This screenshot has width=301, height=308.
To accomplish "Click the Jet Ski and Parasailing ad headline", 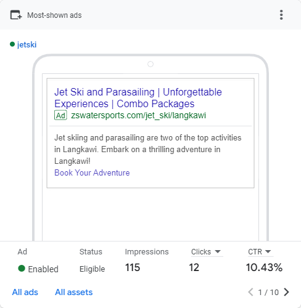I will pyautogui.click(x=138, y=98).
